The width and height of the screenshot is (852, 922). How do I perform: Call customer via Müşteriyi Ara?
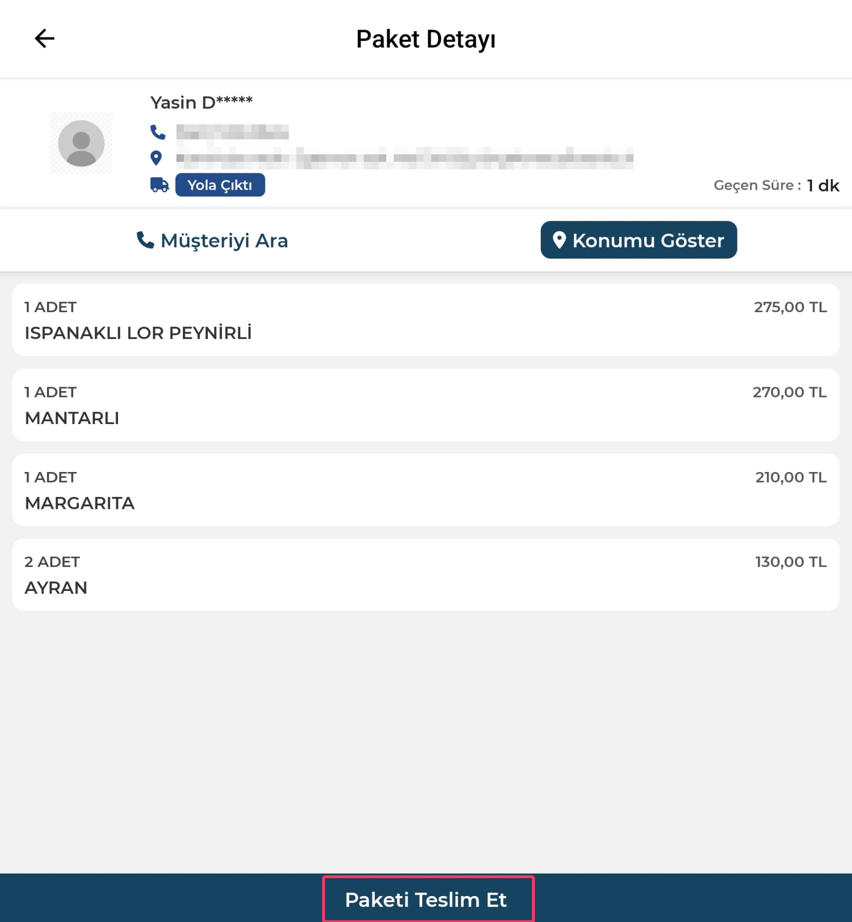(212, 240)
